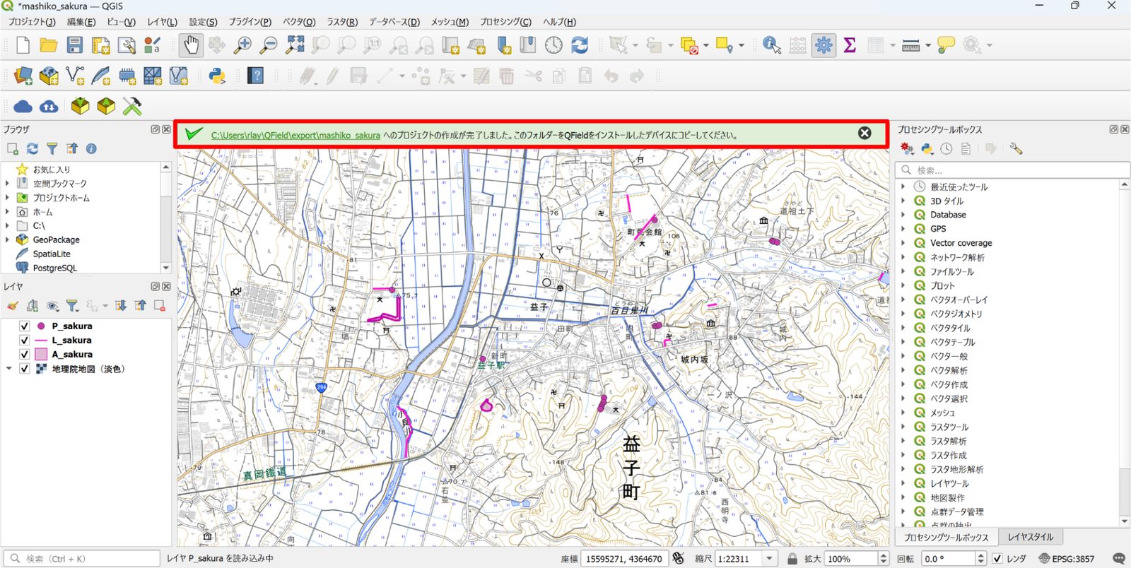Toggle visibility of the L_sakura layer
Image resolution: width=1131 pixels, height=568 pixels.
click(25, 341)
